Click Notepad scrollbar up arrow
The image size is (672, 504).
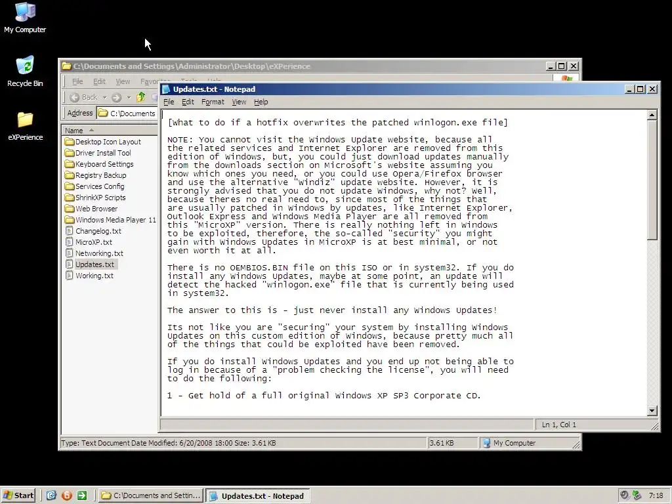[x=652, y=115]
